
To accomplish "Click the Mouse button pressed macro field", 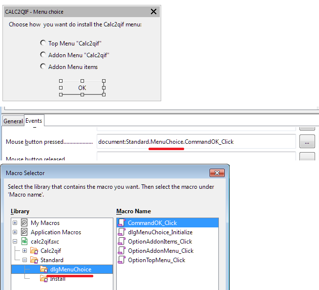I will click(x=196, y=141).
